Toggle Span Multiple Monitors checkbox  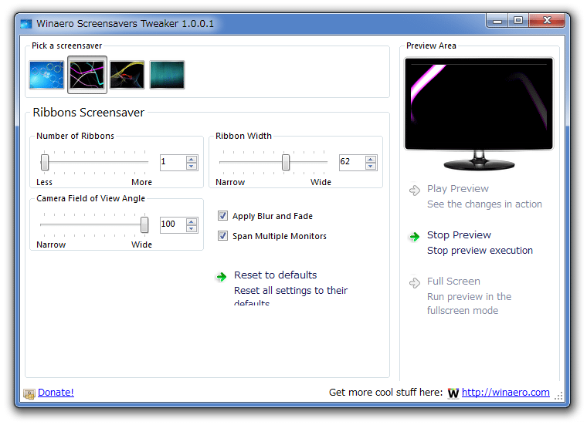(x=222, y=236)
